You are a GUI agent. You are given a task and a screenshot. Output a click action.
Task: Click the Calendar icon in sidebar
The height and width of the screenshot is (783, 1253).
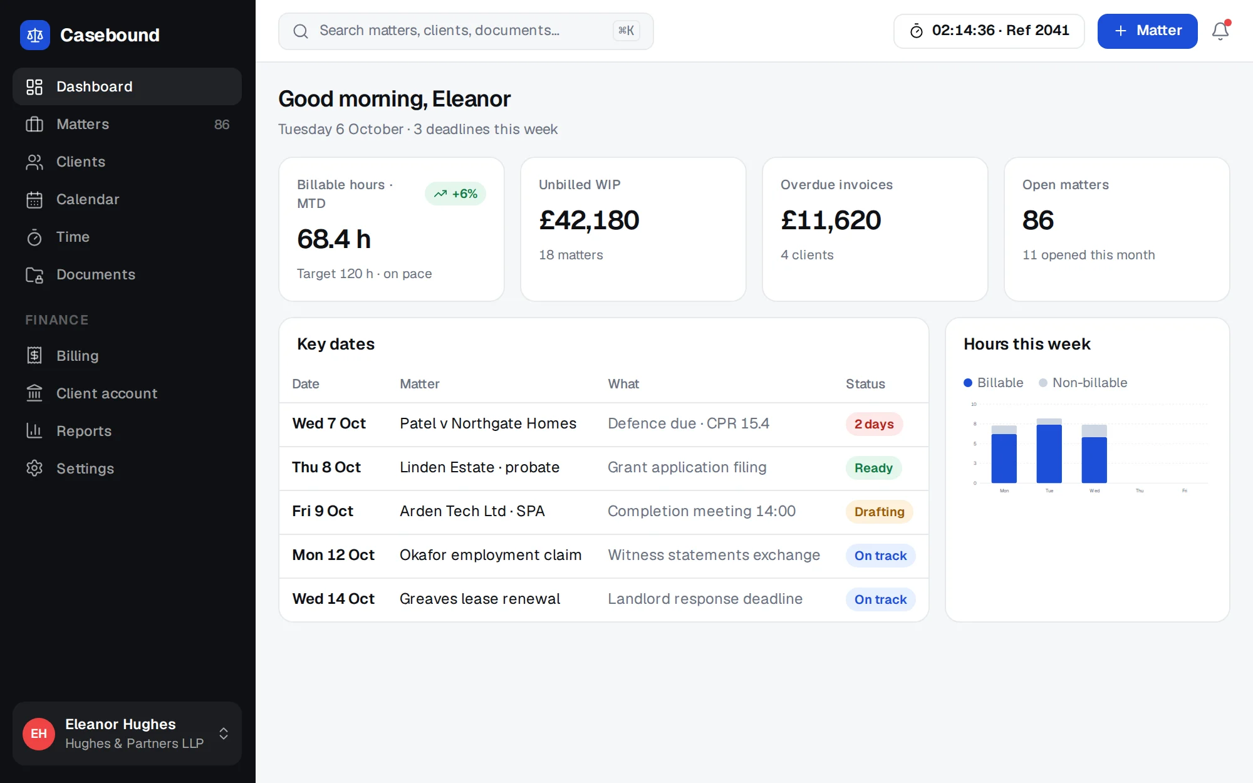click(34, 199)
